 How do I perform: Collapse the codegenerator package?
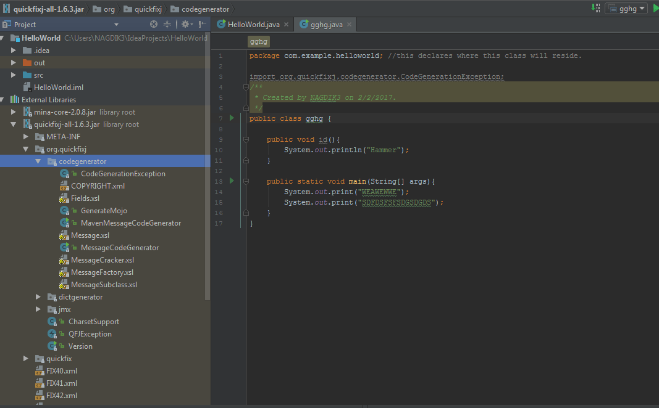38,161
